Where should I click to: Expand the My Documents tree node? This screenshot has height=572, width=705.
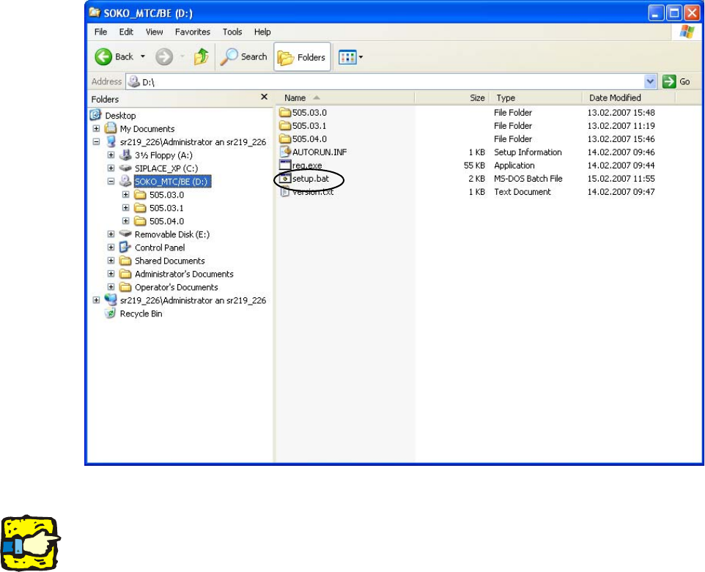96,128
